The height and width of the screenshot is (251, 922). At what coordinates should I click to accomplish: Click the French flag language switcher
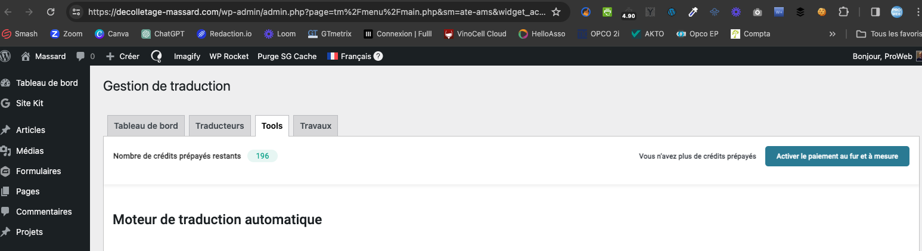[333, 56]
